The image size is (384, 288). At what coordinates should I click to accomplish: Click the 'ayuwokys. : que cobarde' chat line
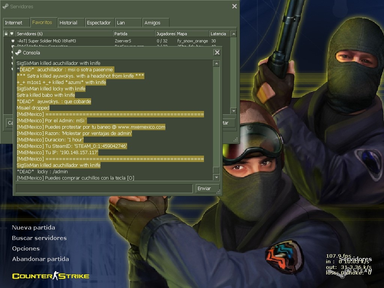54,101
